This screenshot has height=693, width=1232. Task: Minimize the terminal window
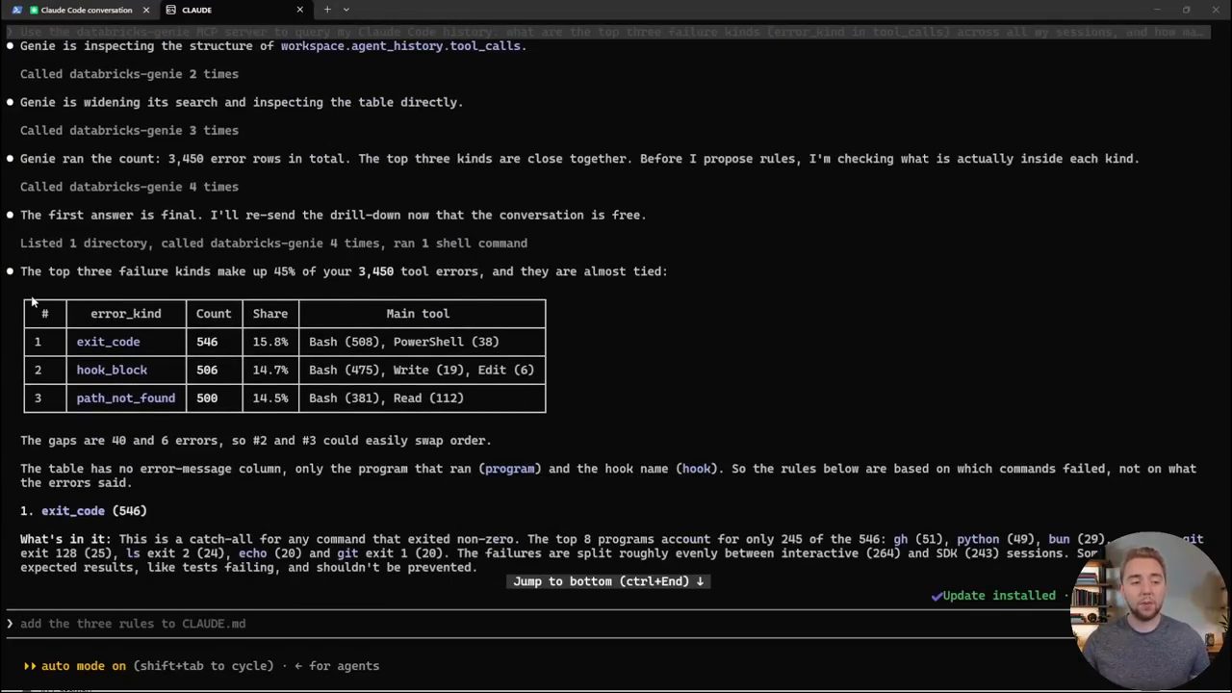[x=1156, y=10]
